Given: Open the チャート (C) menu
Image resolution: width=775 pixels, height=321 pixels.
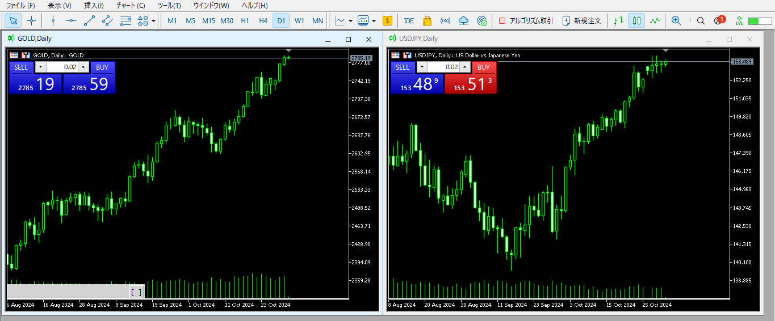Looking at the screenshot, I should [x=130, y=6].
